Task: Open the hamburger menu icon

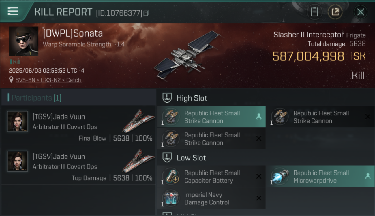Action: 13,11
